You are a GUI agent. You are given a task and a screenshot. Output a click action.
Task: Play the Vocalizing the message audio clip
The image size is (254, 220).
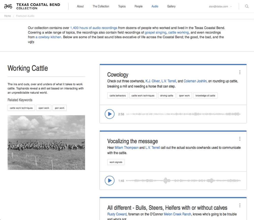pos(109,181)
